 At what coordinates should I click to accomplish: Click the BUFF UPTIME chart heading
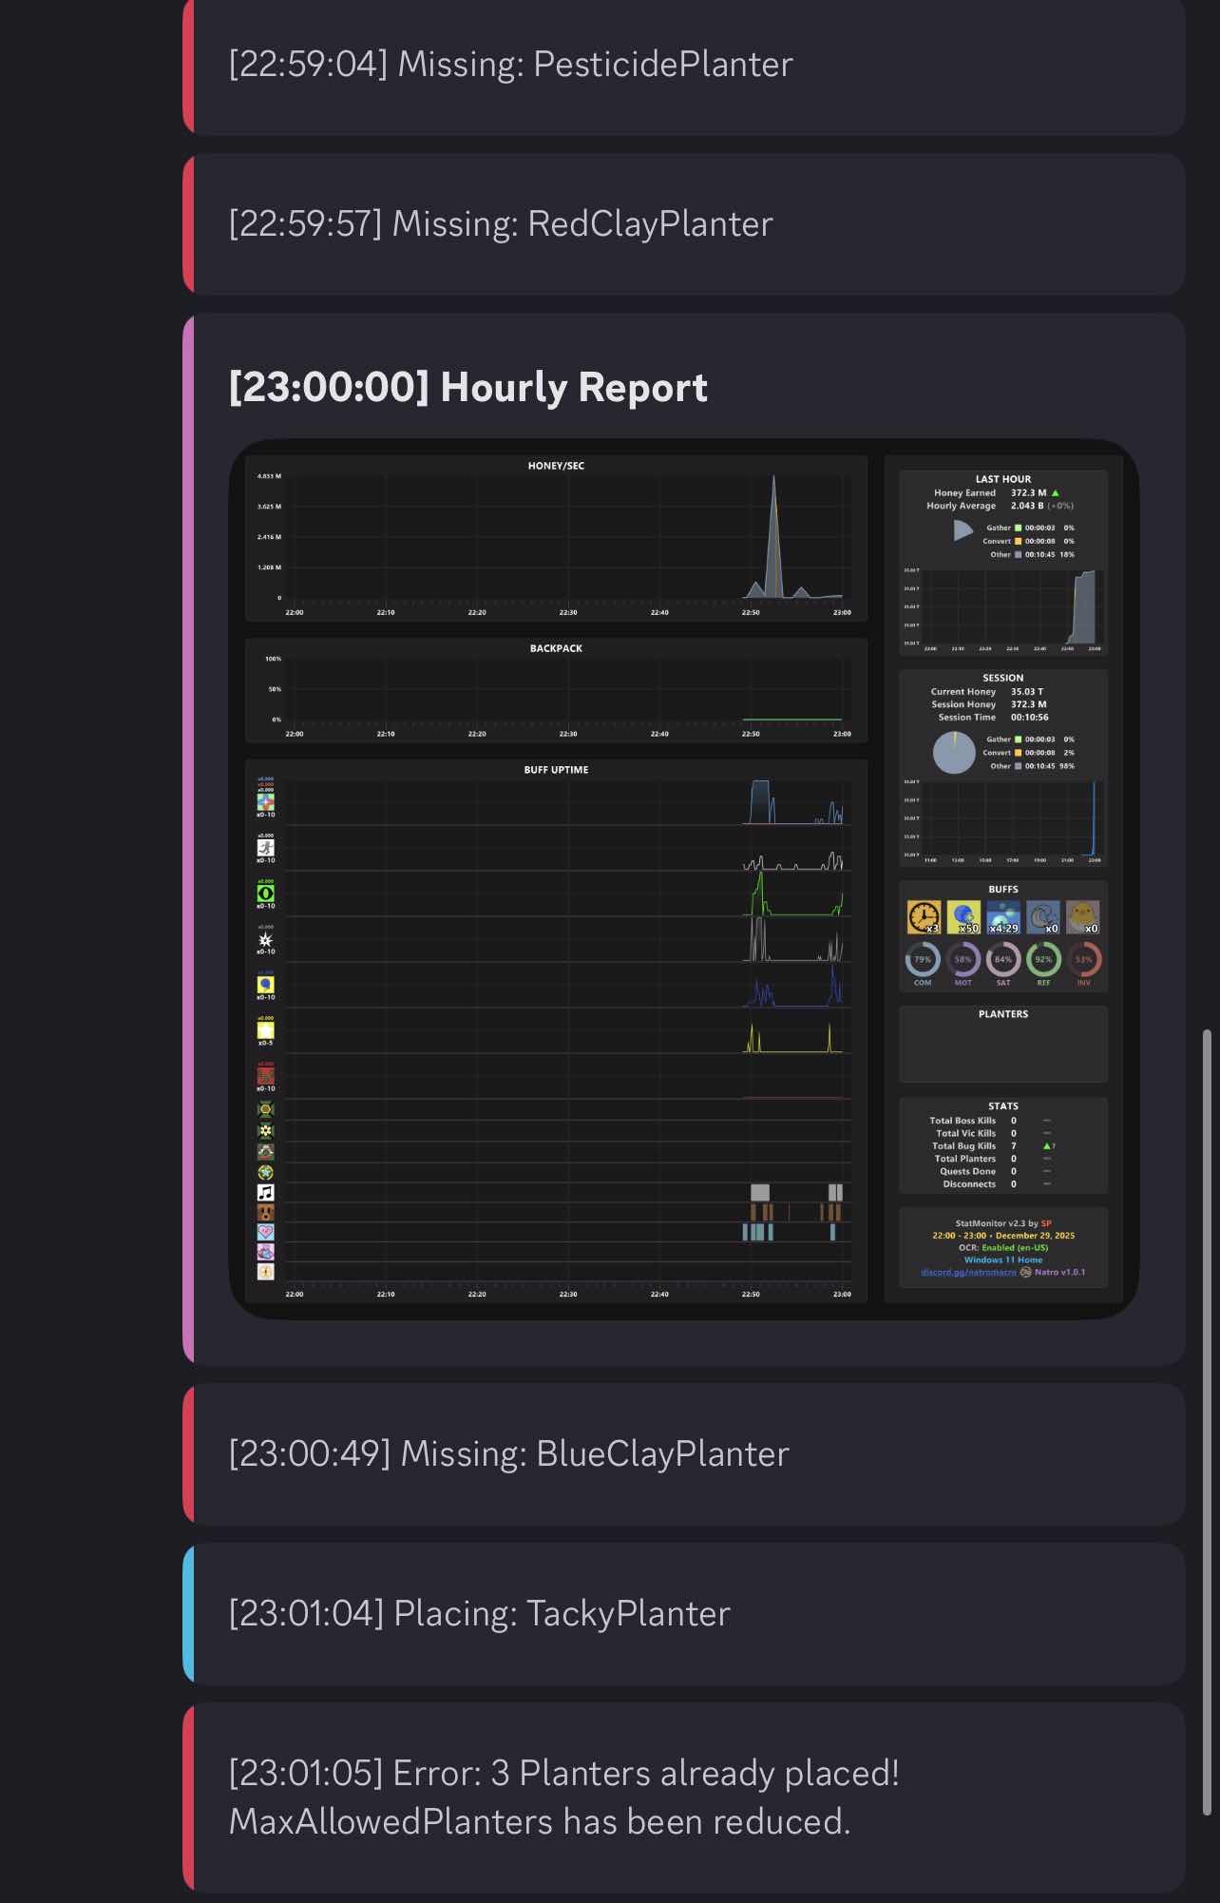[x=557, y=770]
